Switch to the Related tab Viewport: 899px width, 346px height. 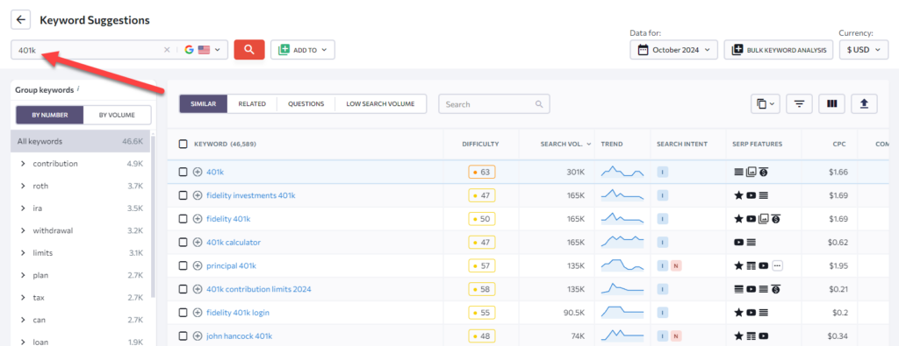(252, 104)
